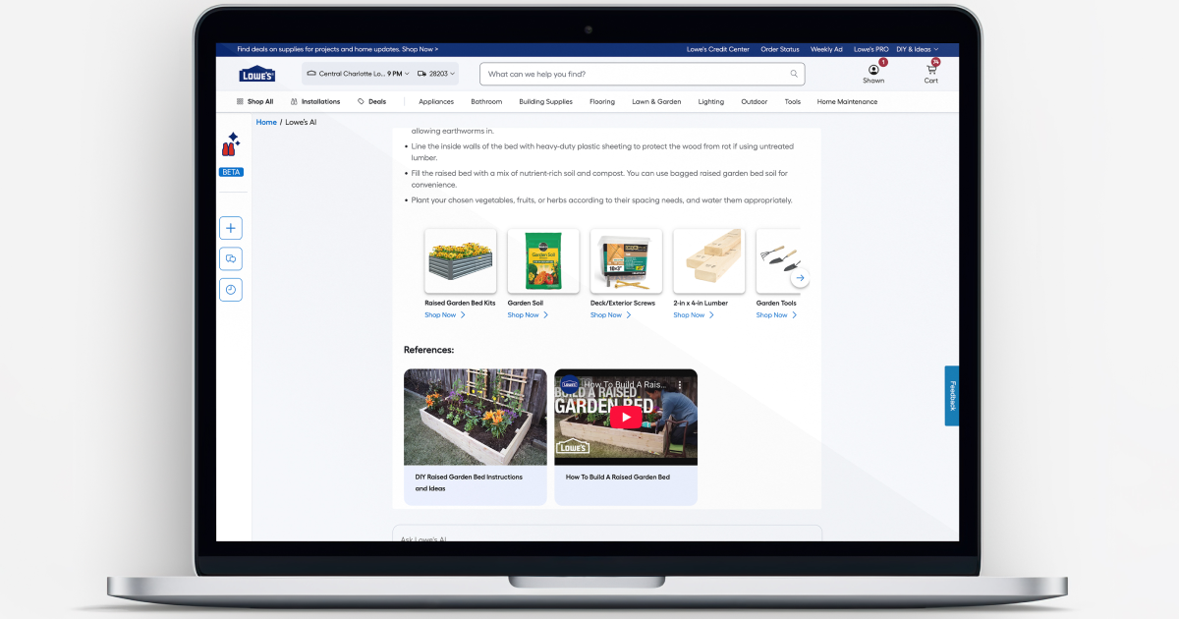1179x619 pixels.
Task: Open the Lighting menu
Action: tap(711, 101)
